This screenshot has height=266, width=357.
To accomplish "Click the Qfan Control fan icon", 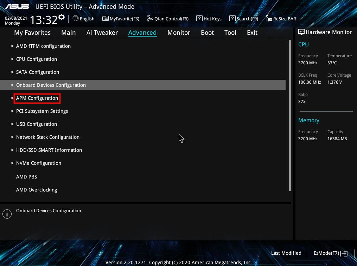I will pos(150,18).
